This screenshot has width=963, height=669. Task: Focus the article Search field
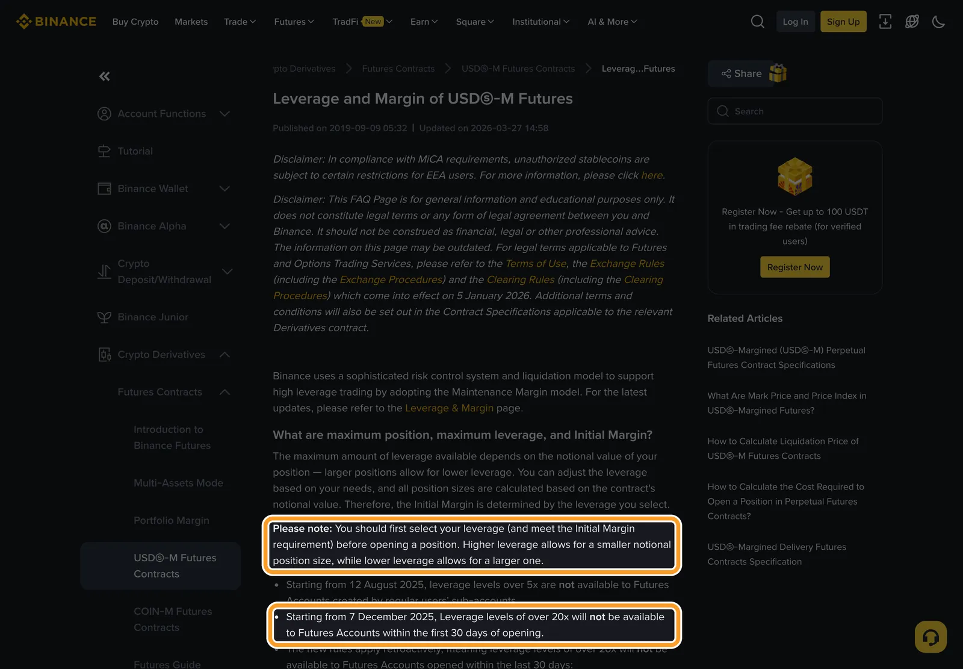(x=795, y=111)
